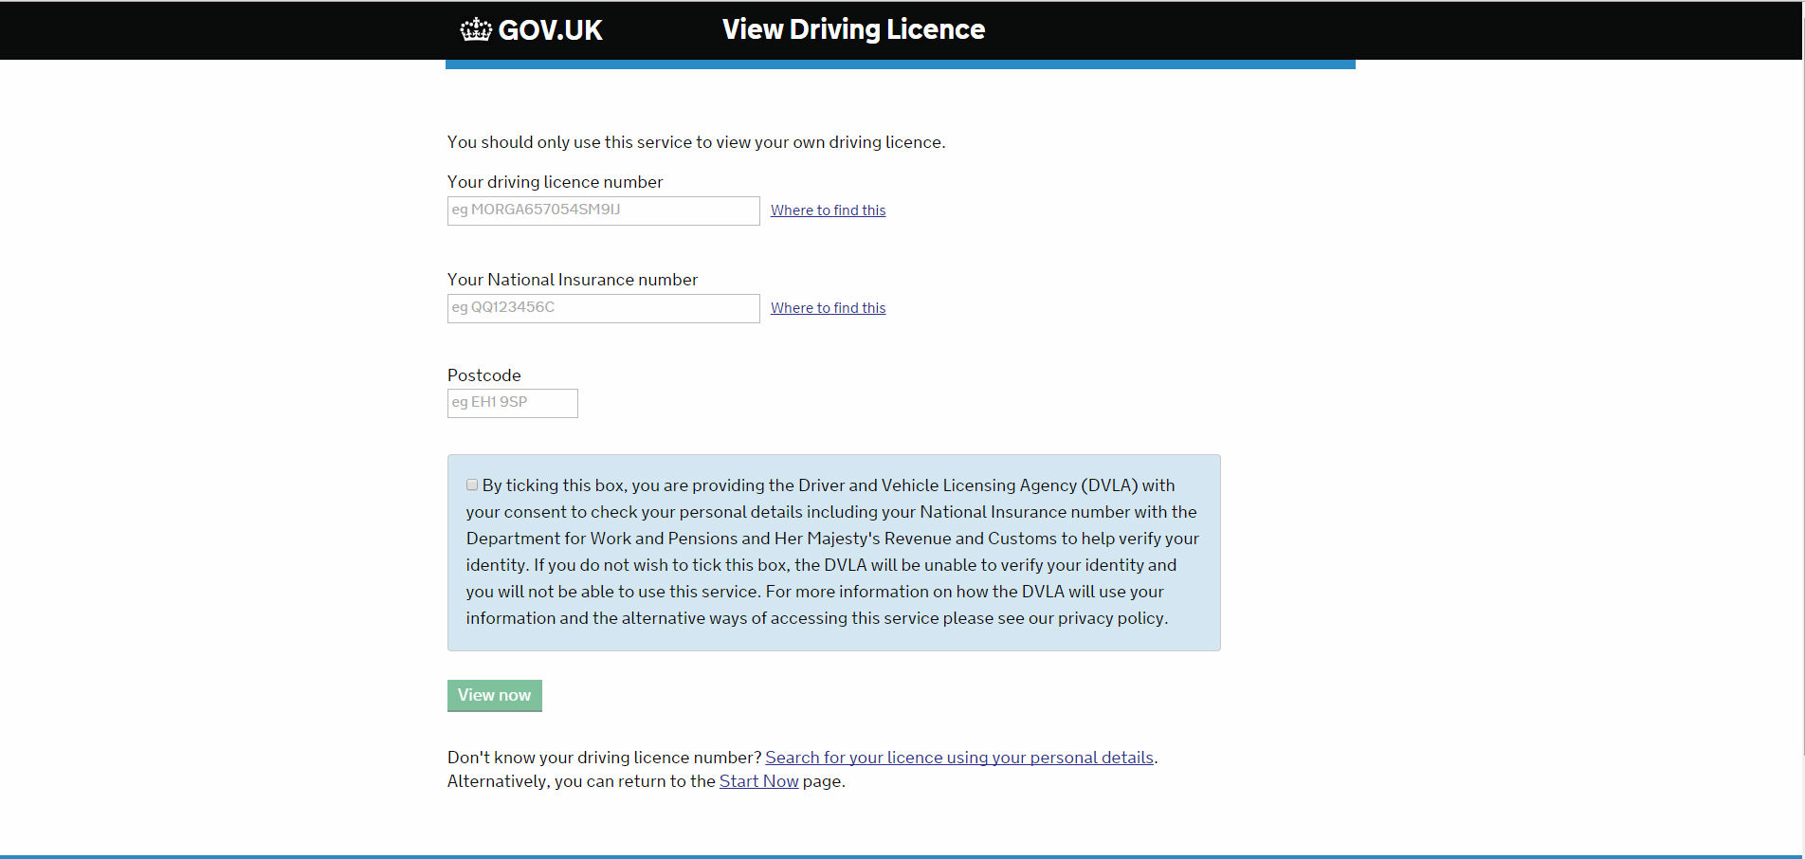Click the Postcode label
Viewport: 1805px width, 859px height.
(x=484, y=375)
